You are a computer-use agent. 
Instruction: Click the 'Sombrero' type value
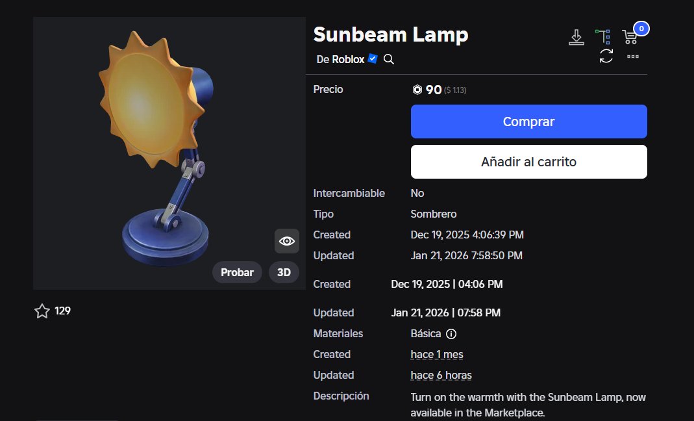pos(433,214)
